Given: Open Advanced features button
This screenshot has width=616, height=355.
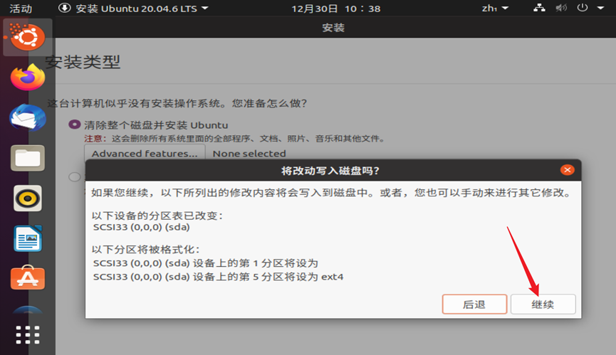Looking at the screenshot, I should (145, 153).
